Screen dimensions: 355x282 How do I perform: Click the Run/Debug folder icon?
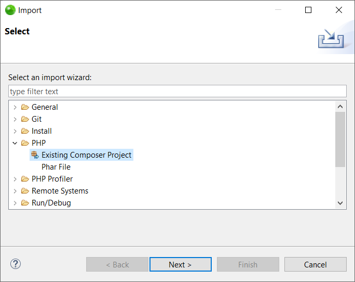25,203
